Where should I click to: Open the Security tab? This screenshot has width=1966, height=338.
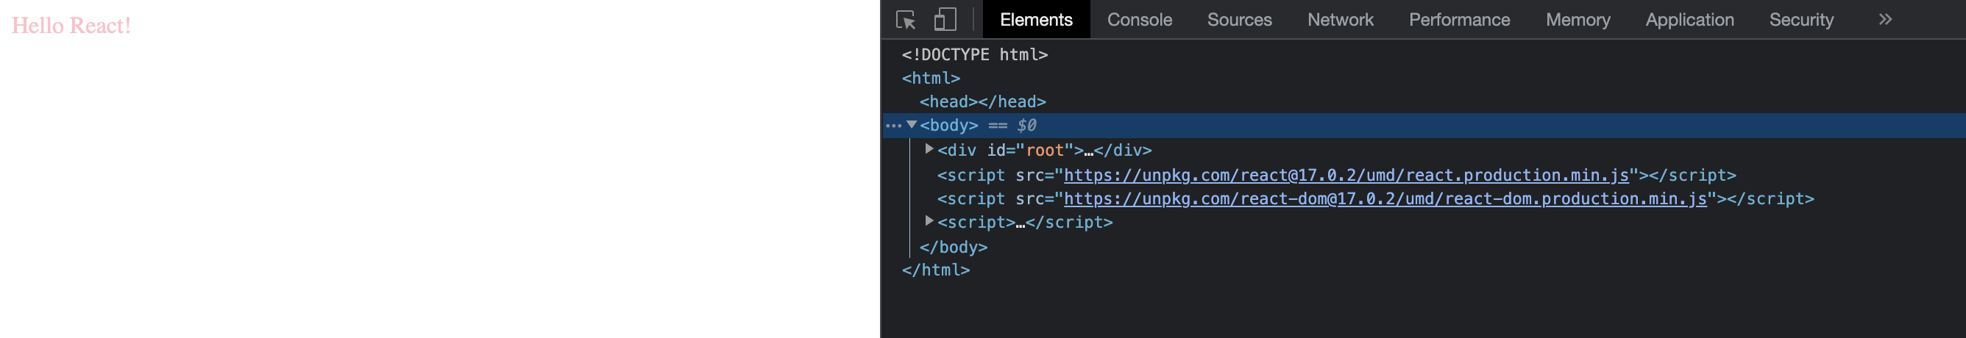(1801, 20)
